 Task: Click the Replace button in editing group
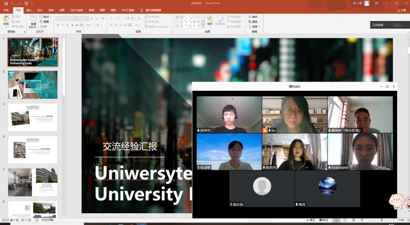pos(255,22)
